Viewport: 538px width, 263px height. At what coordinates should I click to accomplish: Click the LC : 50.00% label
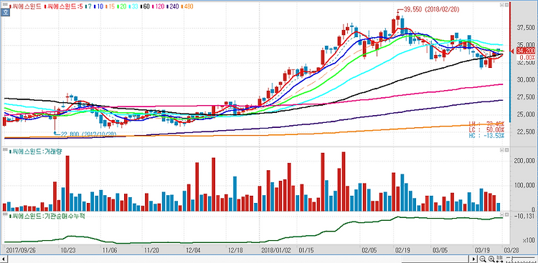point(486,130)
